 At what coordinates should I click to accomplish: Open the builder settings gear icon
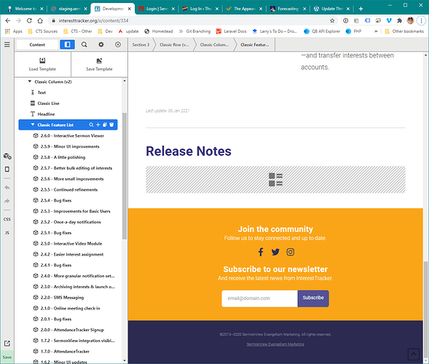coord(101,44)
